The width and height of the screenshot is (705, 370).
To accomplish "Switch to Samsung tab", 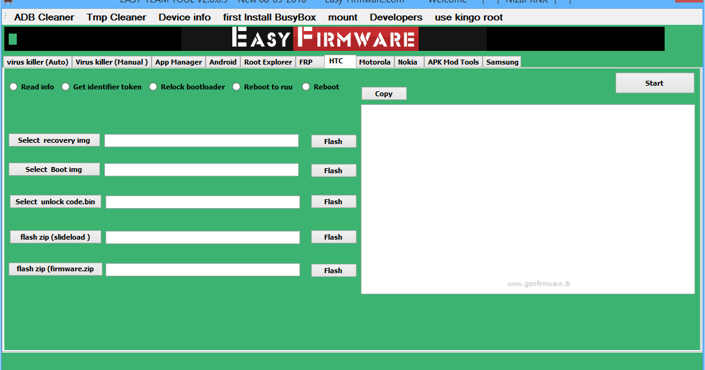I will tap(503, 62).
